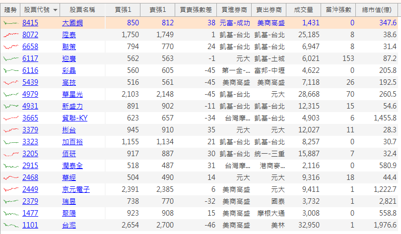Open the 迎廣 stock name link

tap(69, 59)
